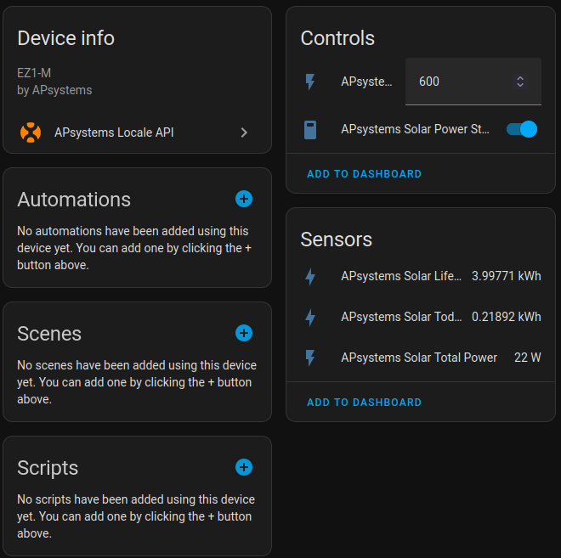
Task: Click truncated APsyste... control label
Action: click(366, 82)
